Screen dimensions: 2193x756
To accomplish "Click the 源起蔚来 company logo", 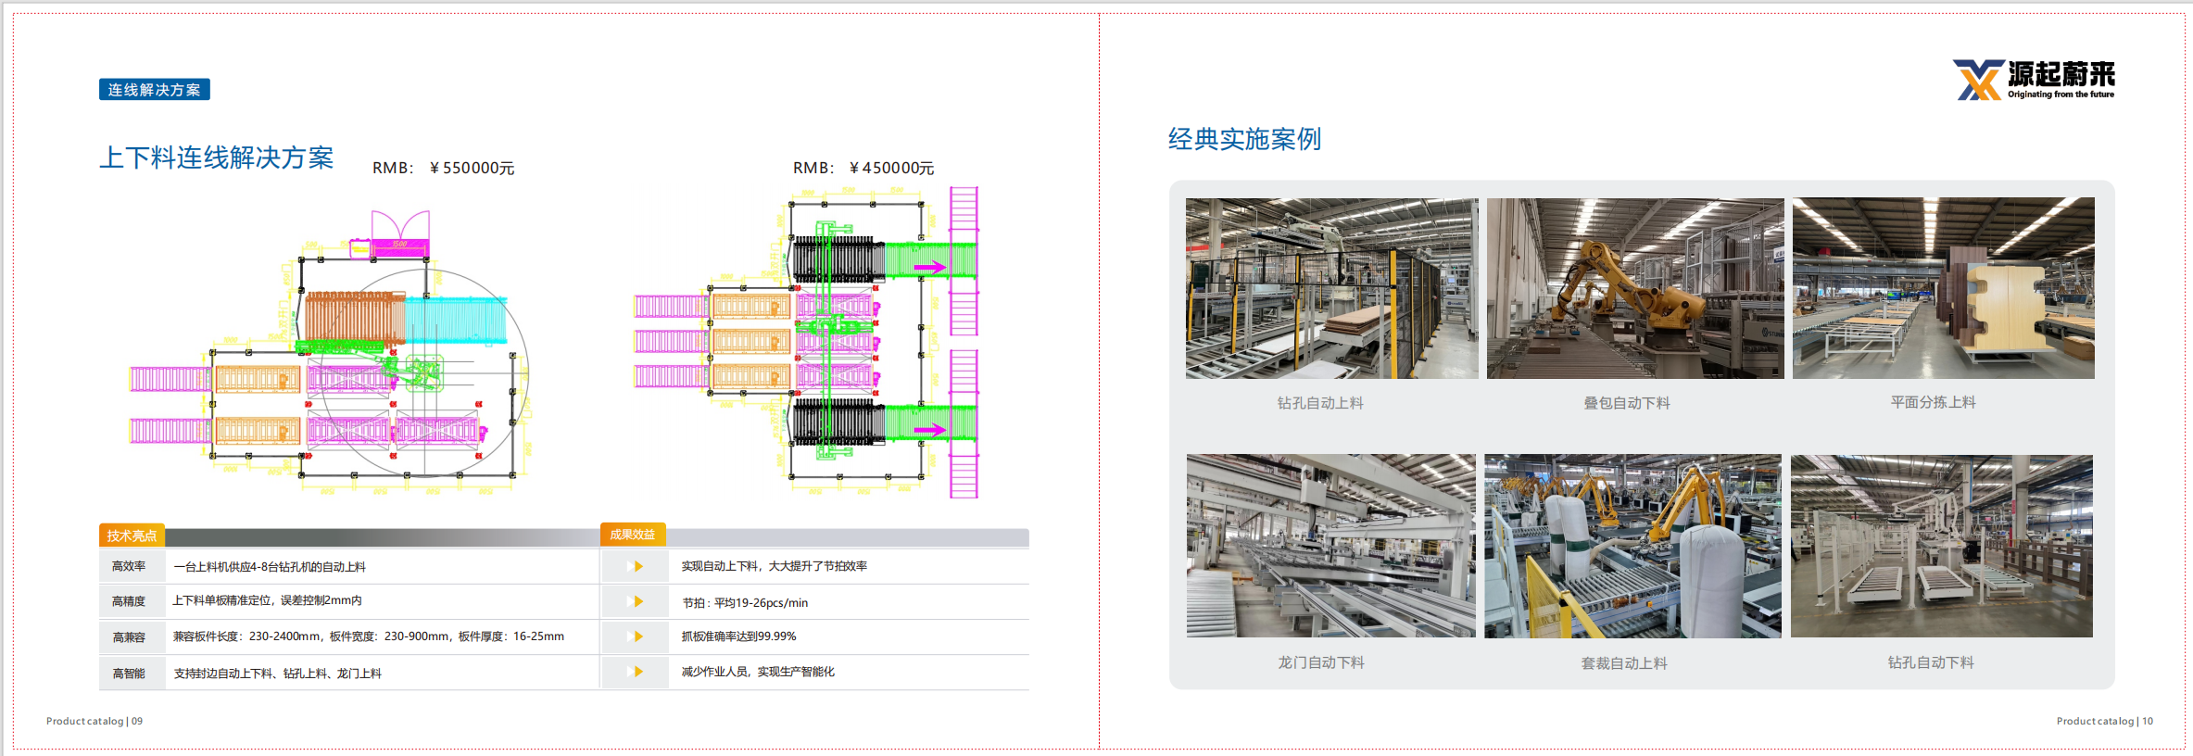I will tap(2034, 80).
